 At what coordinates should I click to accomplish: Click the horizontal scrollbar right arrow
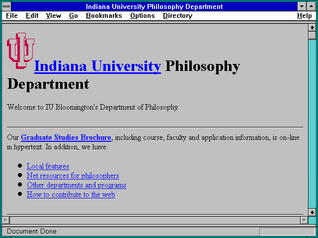point(304,220)
